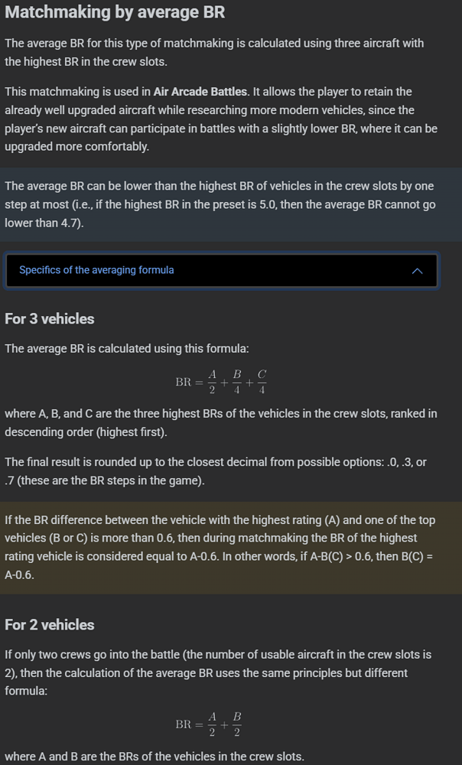Click the 'Specifics of the averaging formula' label
The height and width of the screenshot is (765, 462).
click(x=96, y=270)
